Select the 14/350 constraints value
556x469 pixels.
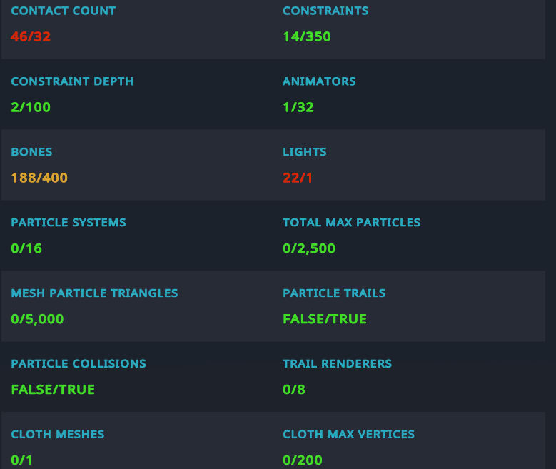[306, 36]
